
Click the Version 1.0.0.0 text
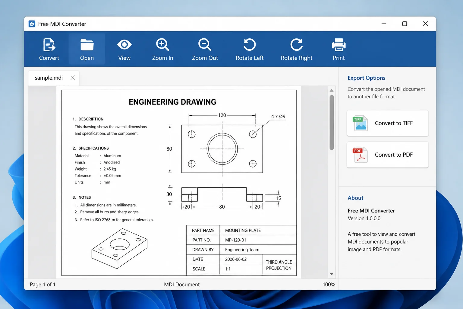coord(364,218)
